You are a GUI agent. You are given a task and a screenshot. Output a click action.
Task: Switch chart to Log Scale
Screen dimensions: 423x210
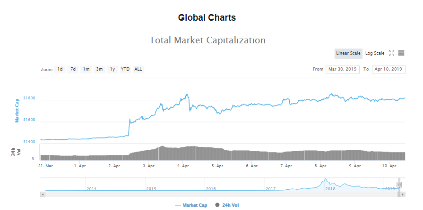[x=375, y=53]
